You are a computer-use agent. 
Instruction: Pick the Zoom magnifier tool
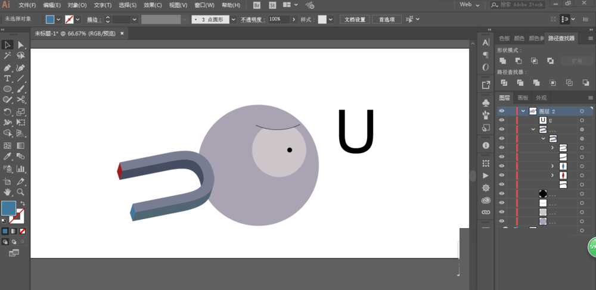(21, 192)
